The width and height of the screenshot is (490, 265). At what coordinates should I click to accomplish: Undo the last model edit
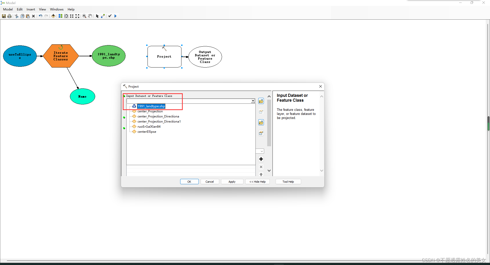41,16
